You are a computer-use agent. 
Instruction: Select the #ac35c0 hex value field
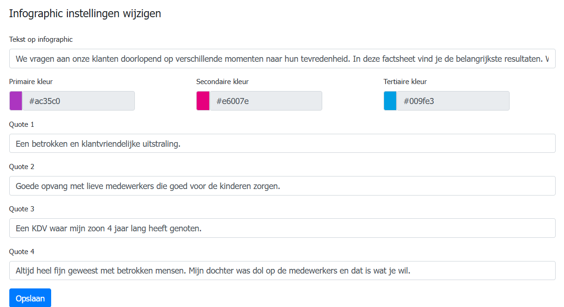click(78, 101)
